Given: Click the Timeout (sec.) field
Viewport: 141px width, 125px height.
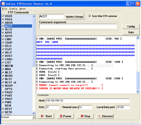Looking at the screenshot, I should click(85, 107).
